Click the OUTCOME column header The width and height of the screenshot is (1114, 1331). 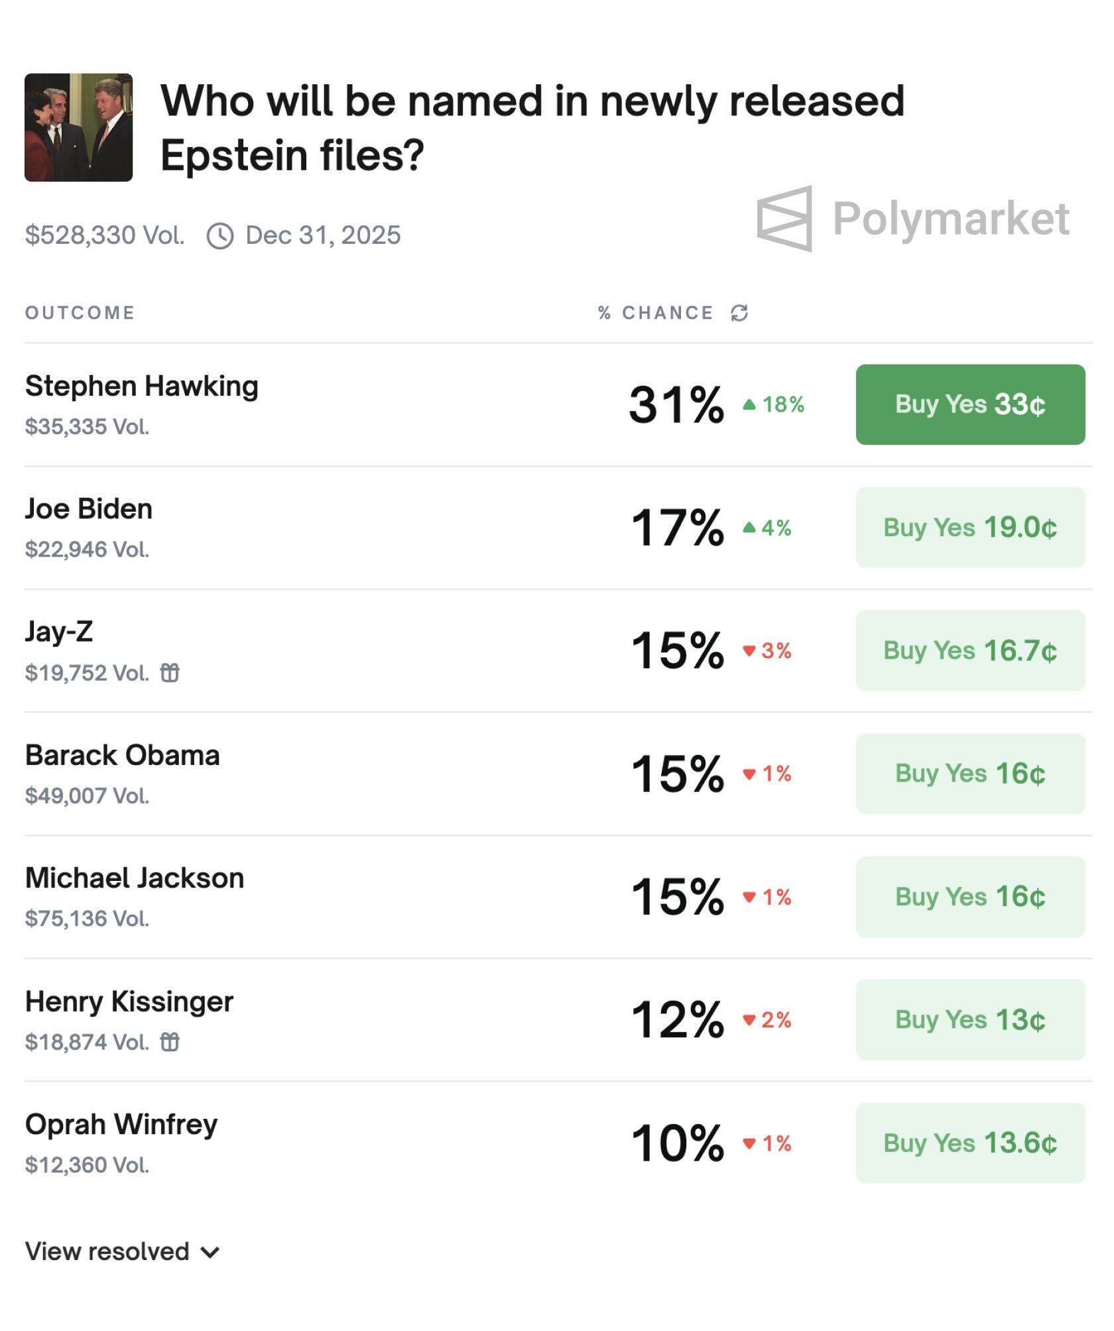coord(80,313)
